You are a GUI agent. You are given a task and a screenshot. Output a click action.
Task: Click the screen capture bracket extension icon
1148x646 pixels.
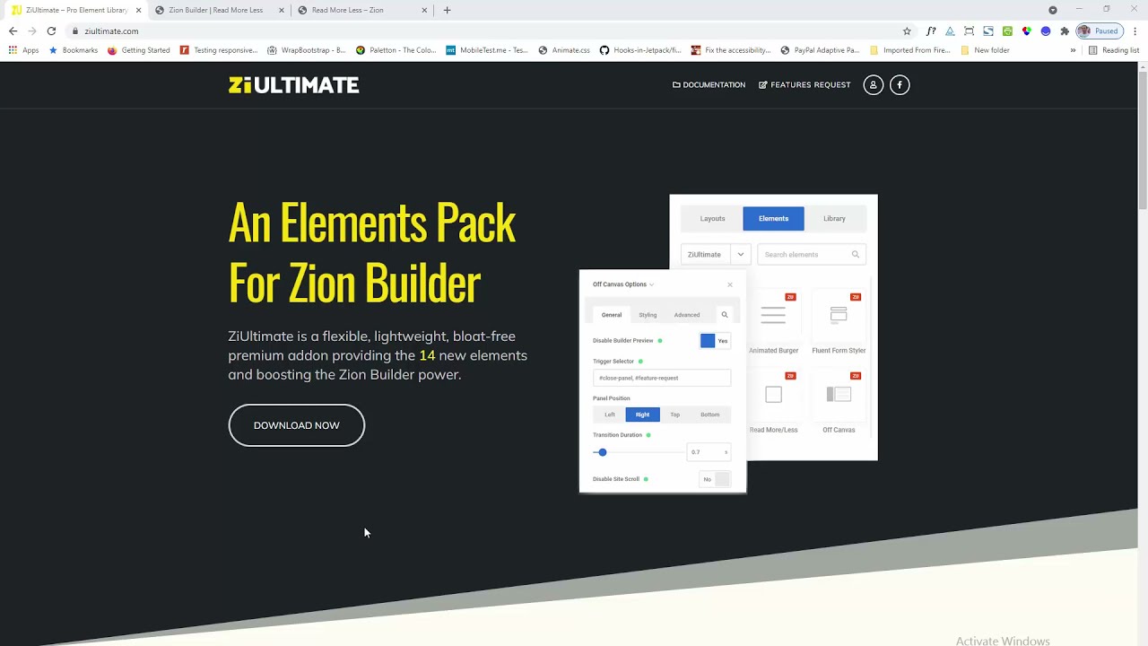pos(969,31)
